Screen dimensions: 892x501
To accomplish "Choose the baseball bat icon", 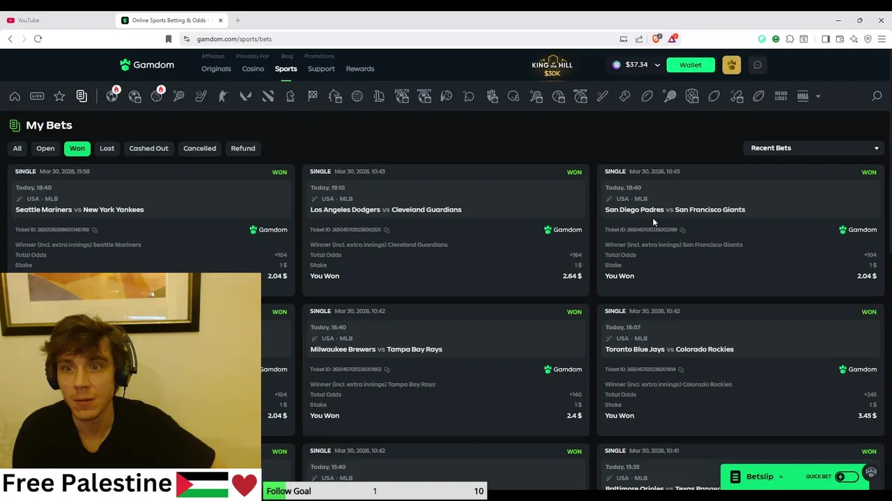I will [x=602, y=96].
